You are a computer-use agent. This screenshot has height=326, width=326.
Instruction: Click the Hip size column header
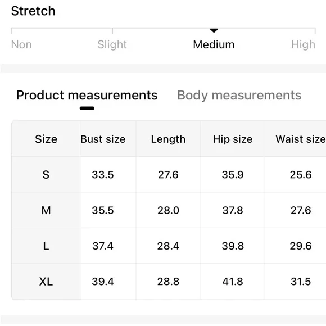pyautogui.click(x=233, y=139)
